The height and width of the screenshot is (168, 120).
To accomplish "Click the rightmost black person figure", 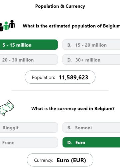I will [12, 24].
